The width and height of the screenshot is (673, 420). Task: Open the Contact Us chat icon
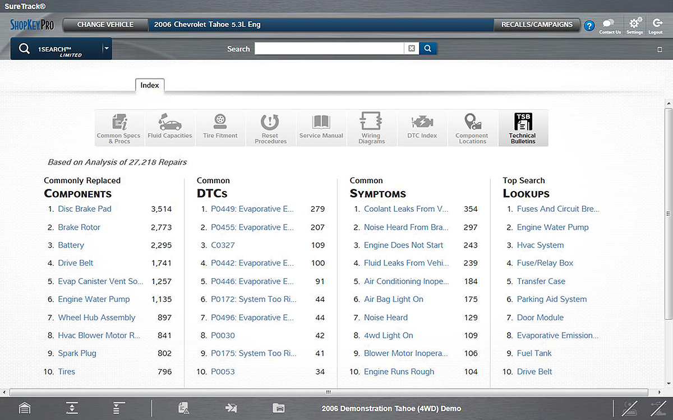609,25
